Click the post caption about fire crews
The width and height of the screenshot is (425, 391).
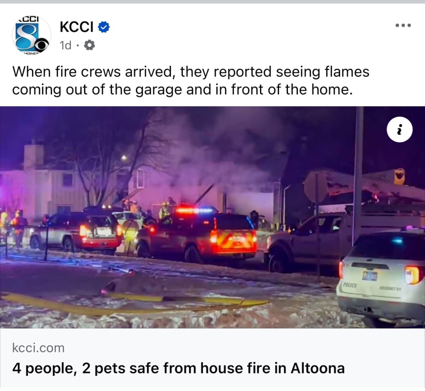pyautogui.click(x=191, y=81)
